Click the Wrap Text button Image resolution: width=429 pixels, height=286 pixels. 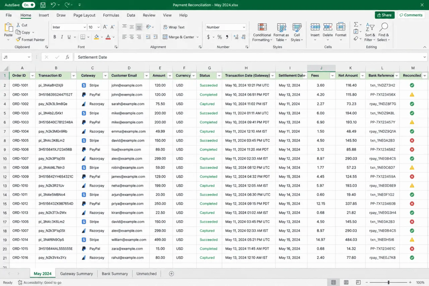pyautogui.click(x=174, y=27)
